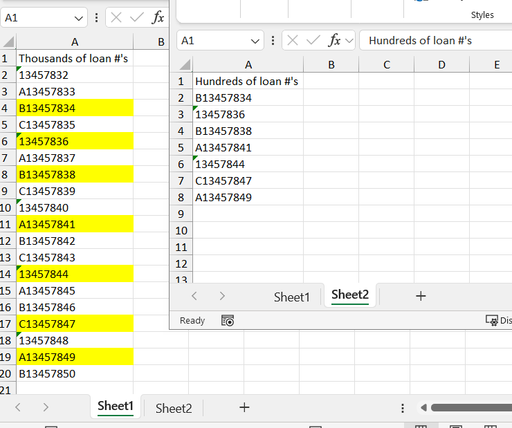Image resolution: width=512 pixels, height=428 pixels.
Task: Click cell 'Thousands of loan #'s'
Action: (x=75, y=58)
